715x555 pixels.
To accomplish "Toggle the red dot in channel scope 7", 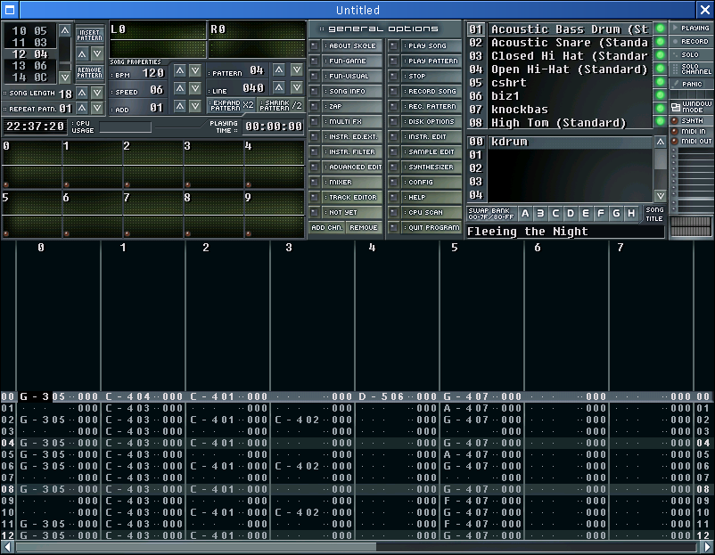I will click(x=127, y=233).
